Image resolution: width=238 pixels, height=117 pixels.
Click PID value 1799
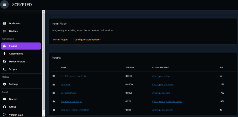(x=222, y=84)
